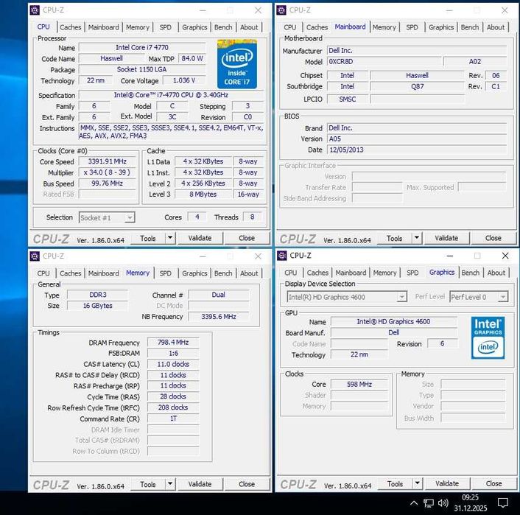Click CPU-Z app icon in Mainboard window title
The height and width of the screenshot is (515, 520).
click(x=281, y=10)
